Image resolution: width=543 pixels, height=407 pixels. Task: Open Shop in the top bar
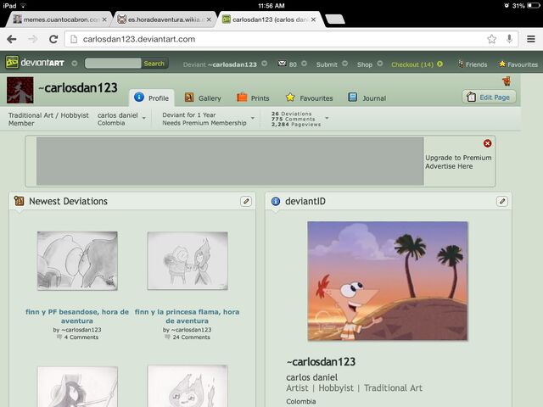coord(365,64)
